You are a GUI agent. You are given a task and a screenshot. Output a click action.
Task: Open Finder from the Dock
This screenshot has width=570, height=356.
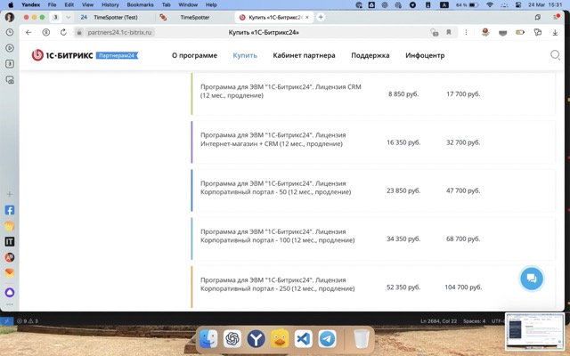click(x=208, y=339)
